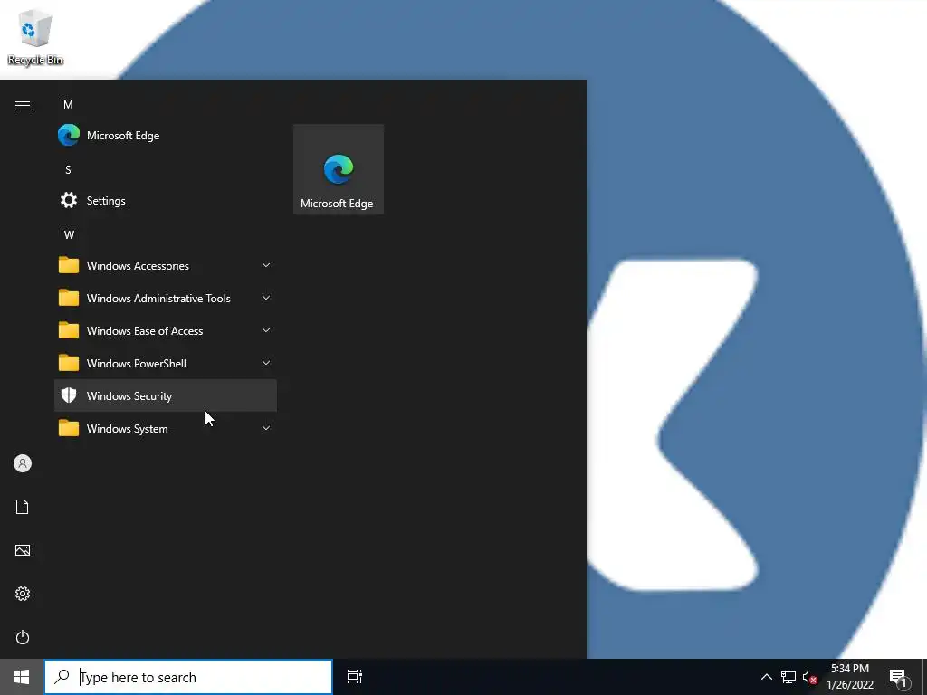927x695 pixels.
Task: Click the chevron next to Windows Ease of Access
Action: pyautogui.click(x=266, y=330)
